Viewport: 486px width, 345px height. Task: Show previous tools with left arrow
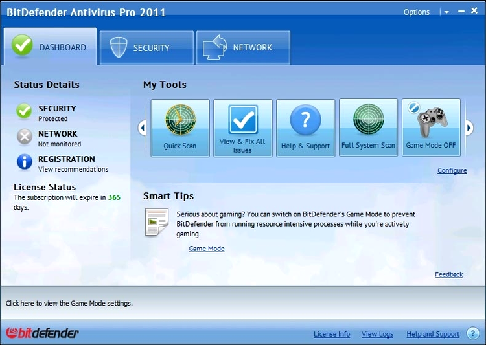click(143, 128)
